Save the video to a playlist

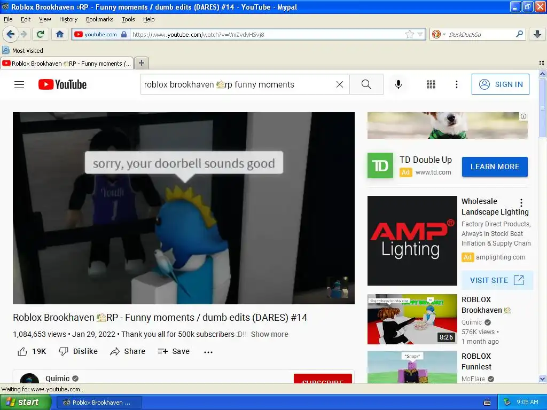pyautogui.click(x=174, y=351)
